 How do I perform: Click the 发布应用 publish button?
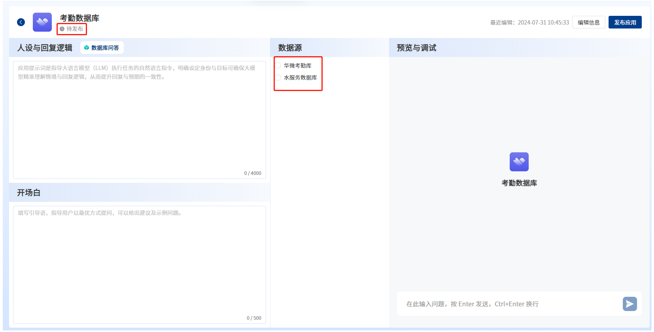[625, 23]
